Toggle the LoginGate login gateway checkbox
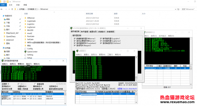The height and width of the screenshot is (106, 197). [75, 43]
